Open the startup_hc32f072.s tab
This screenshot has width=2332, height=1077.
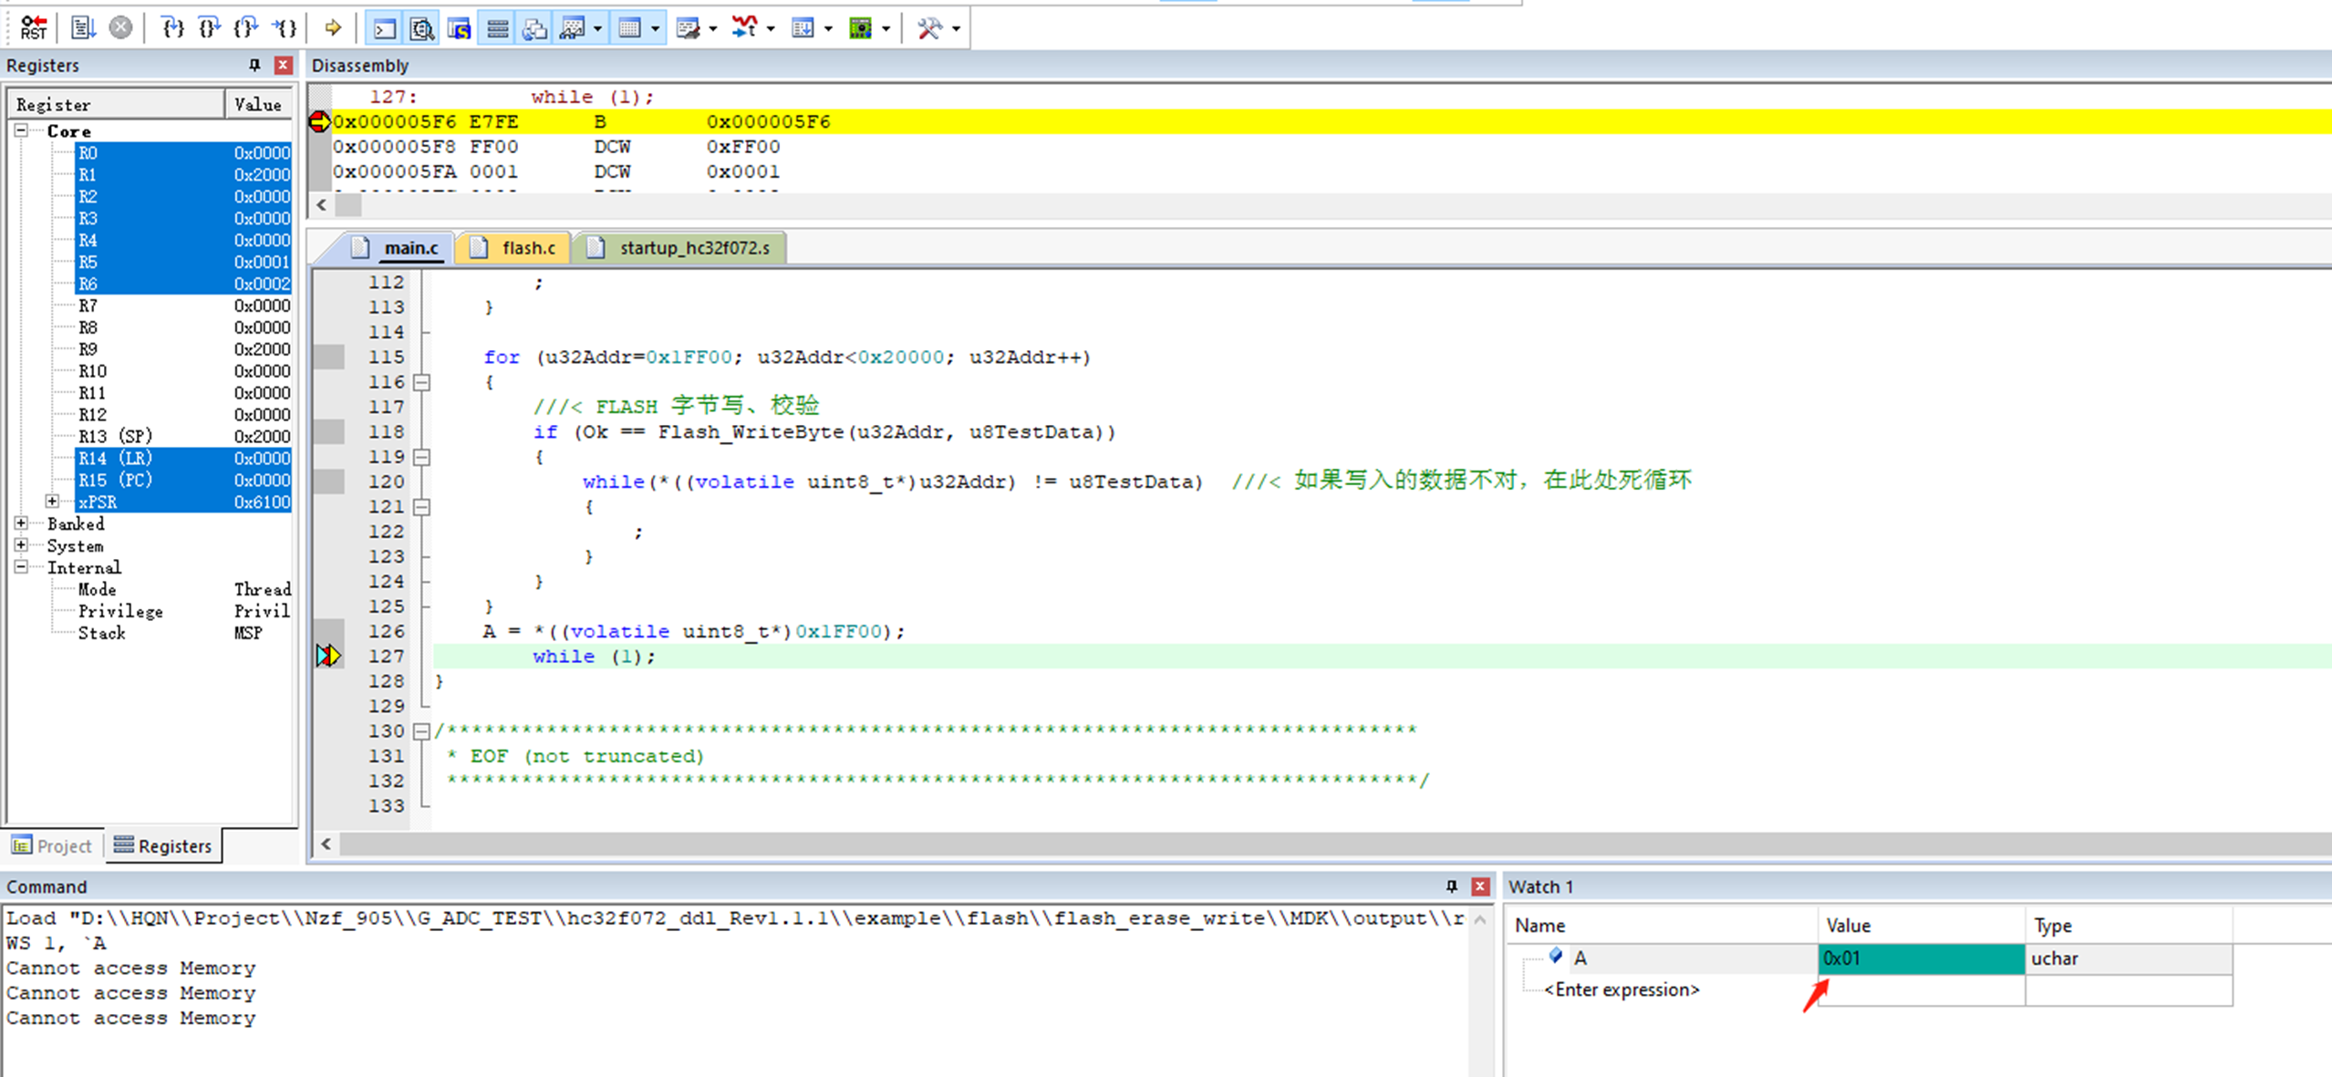pos(693,248)
